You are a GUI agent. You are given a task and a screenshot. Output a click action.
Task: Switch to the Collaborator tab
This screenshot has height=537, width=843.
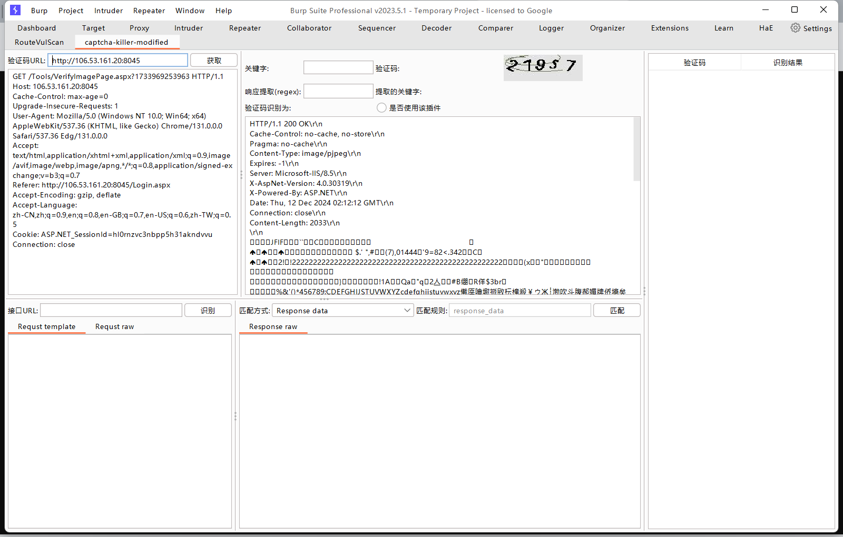(309, 28)
